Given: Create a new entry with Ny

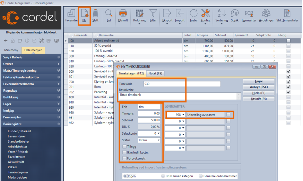Looking at the screenshot, I should tap(85, 16).
